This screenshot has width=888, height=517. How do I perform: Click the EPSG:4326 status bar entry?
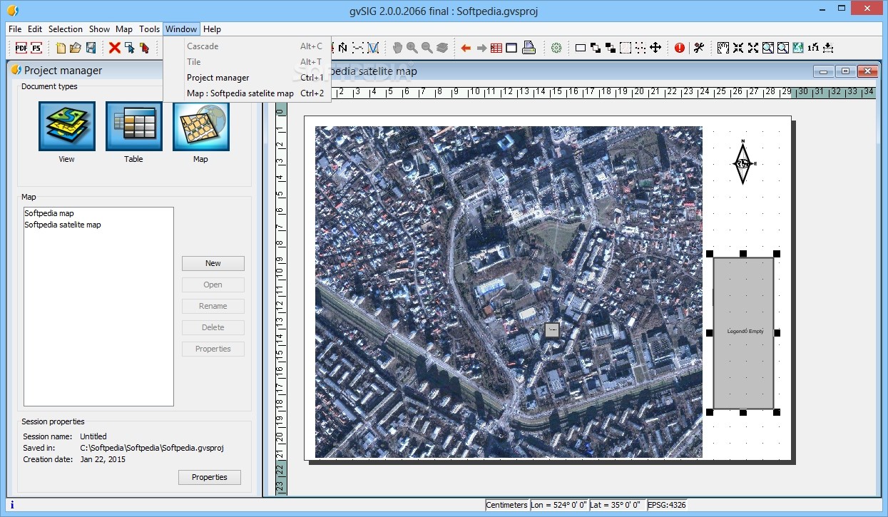[x=667, y=505]
